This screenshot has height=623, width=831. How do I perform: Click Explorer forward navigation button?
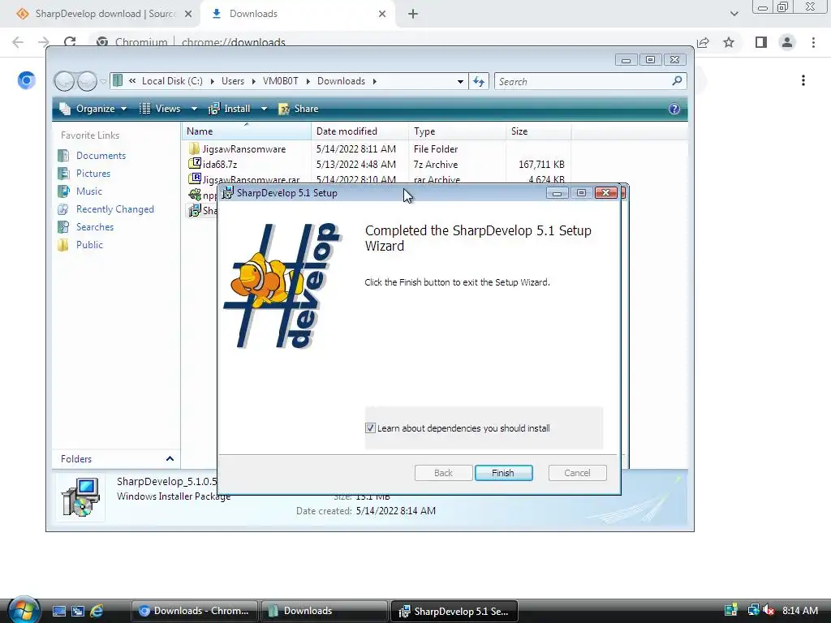[87, 81]
